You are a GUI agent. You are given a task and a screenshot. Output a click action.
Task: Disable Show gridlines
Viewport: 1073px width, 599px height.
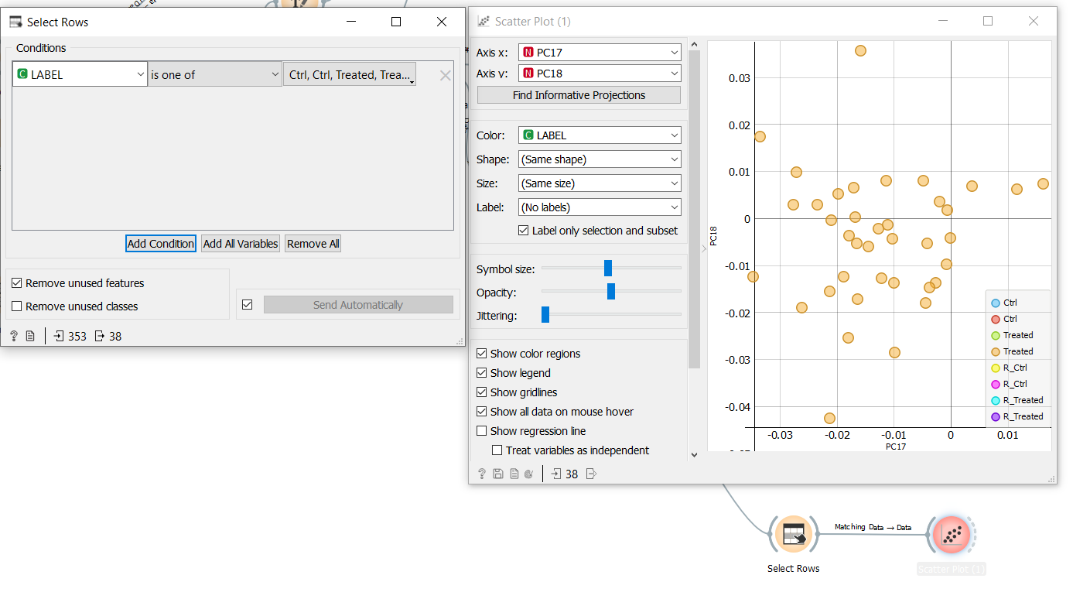481,392
